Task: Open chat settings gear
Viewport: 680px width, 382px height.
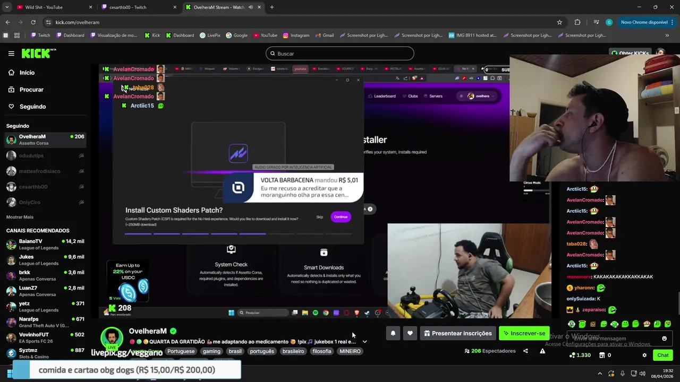Action: pyautogui.click(x=644, y=355)
